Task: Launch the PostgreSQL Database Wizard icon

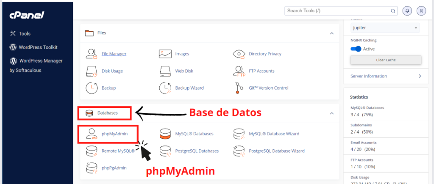Action: (239, 151)
